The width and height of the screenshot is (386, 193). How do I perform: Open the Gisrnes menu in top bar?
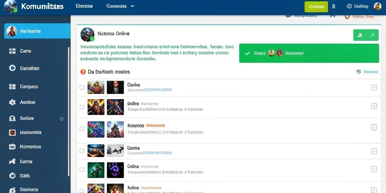pyautogui.click(x=84, y=6)
